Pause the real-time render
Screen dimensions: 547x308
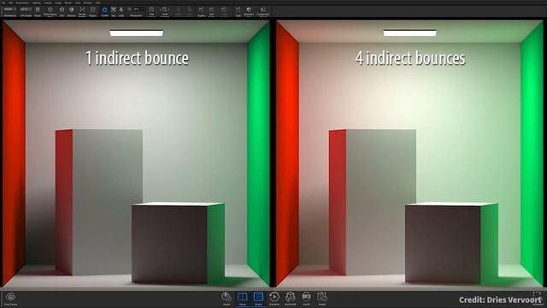tap(38, 9)
